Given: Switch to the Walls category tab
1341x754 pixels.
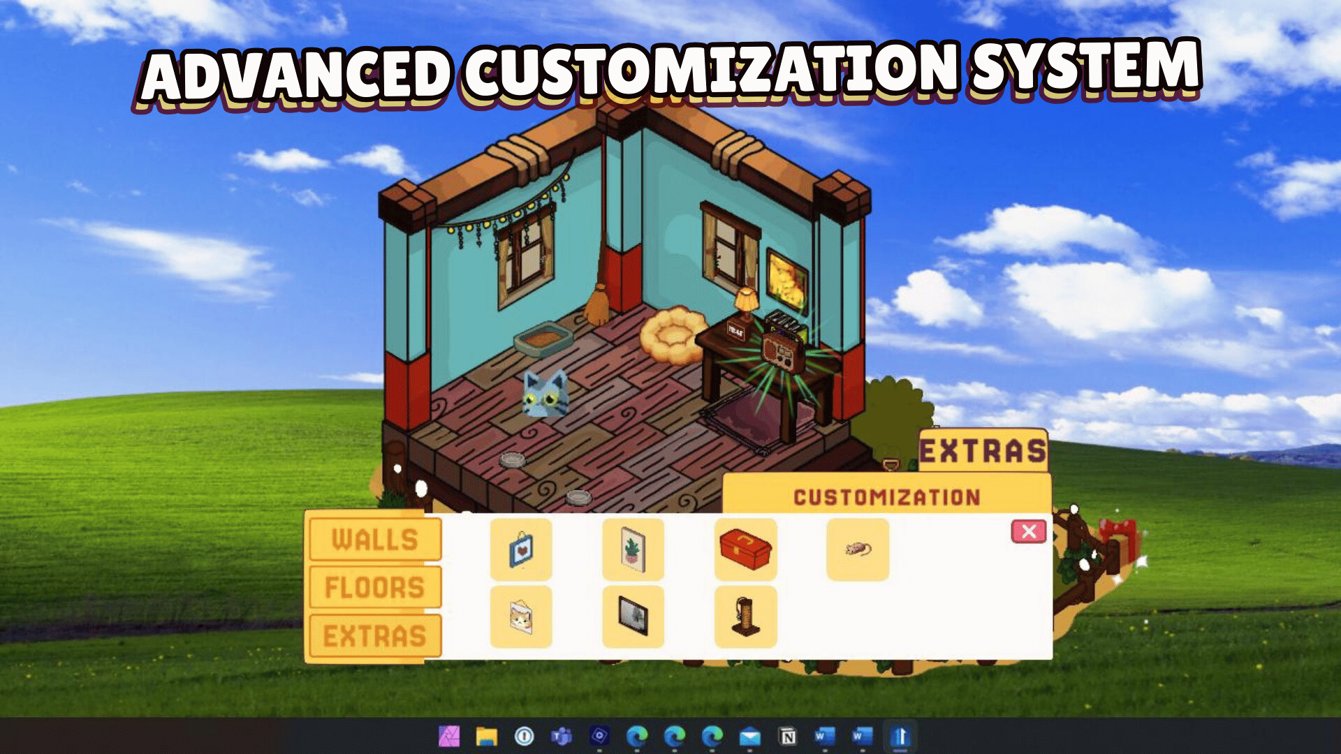Looking at the screenshot, I should coord(374,540).
